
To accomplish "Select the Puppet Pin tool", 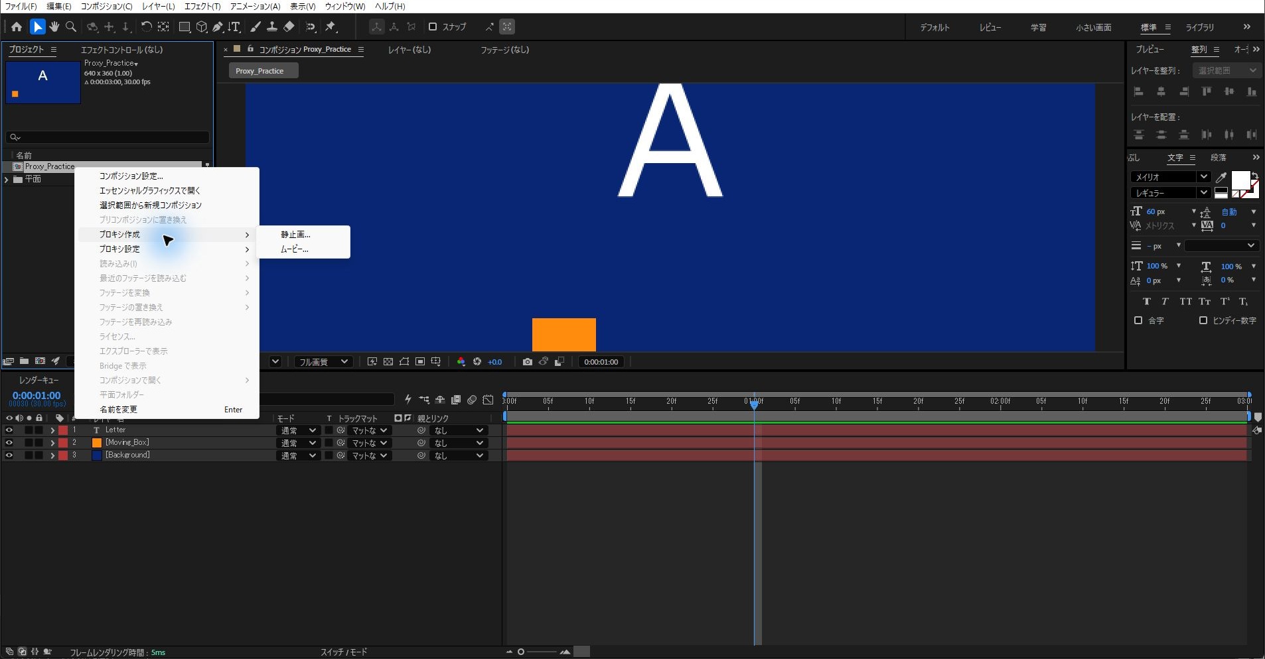I will pyautogui.click(x=331, y=27).
